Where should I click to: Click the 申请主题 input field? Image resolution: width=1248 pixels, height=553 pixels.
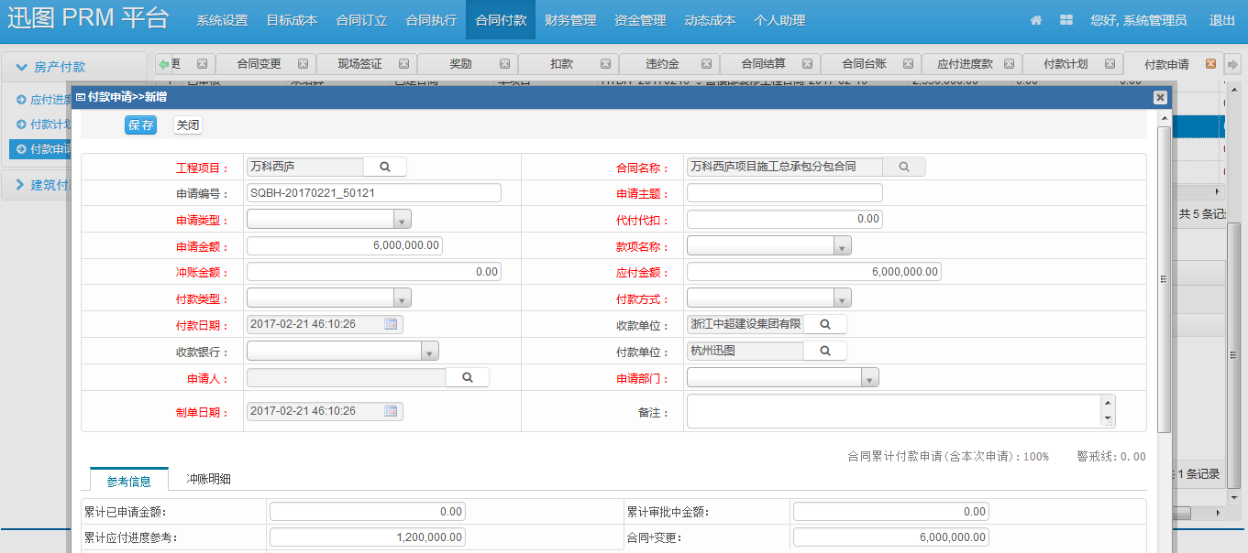784,193
